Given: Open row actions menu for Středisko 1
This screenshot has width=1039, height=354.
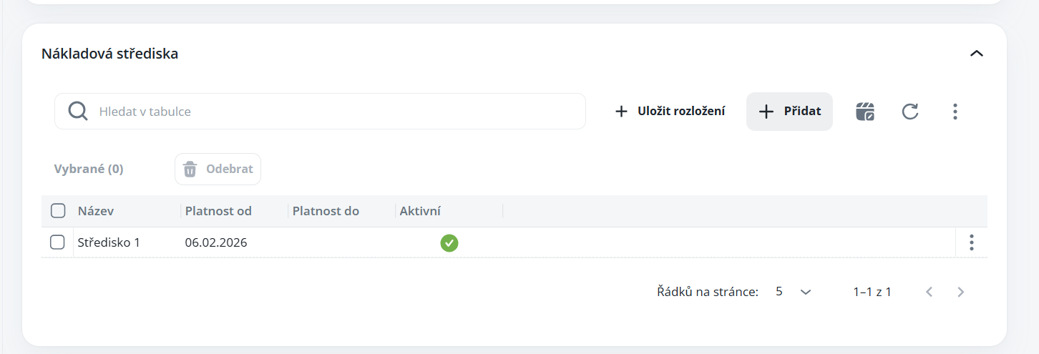Looking at the screenshot, I should click(x=971, y=242).
